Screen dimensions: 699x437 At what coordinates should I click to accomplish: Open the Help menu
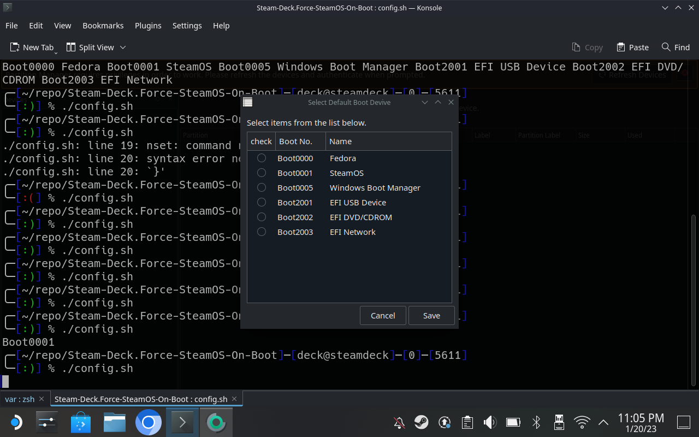(x=221, y=26)
